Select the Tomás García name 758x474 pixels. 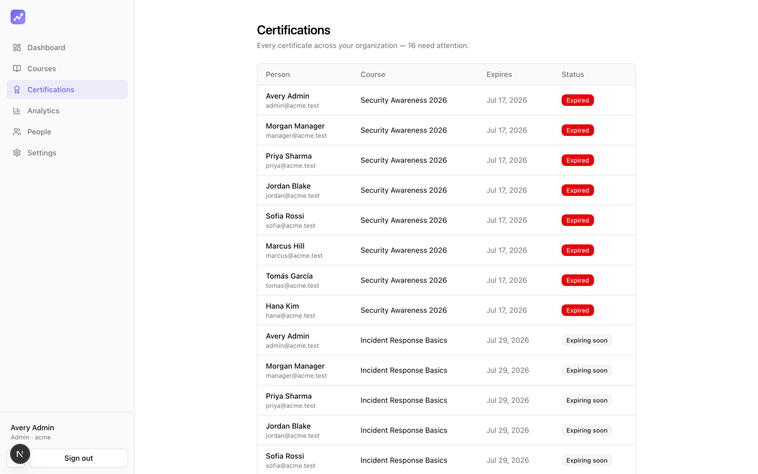coord(289,276)
